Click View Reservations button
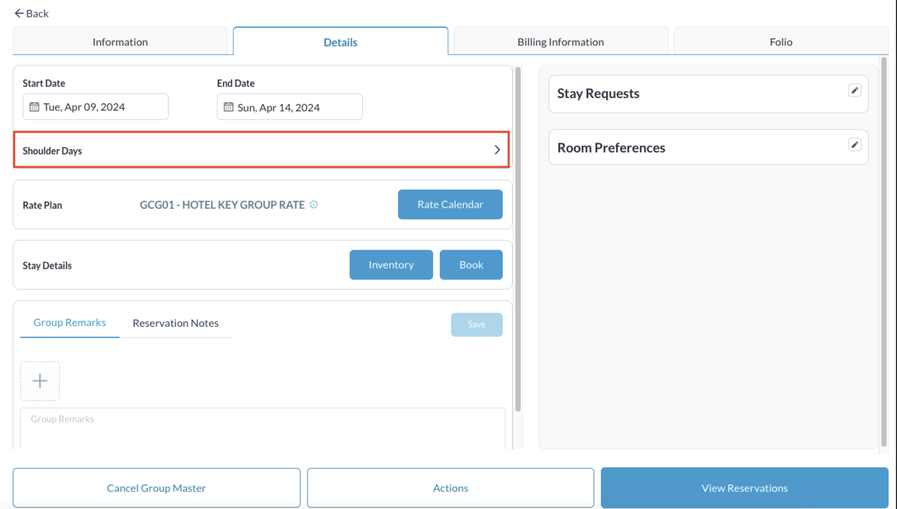Viewport: 897px width, 509px height. (x=744, y=488)
